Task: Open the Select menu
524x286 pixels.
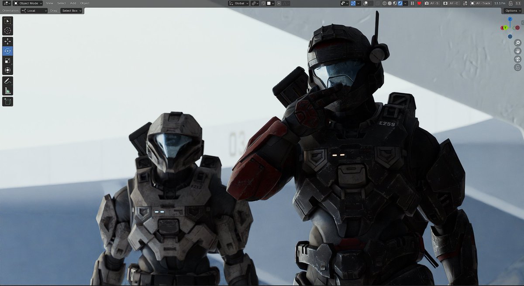Action: (62, 3)
